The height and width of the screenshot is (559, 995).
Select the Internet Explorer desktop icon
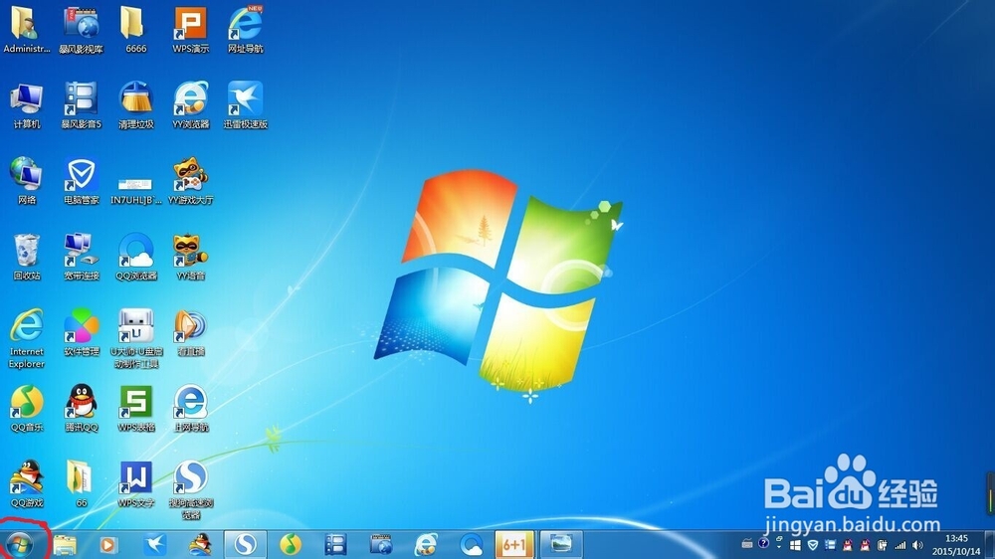click(26, 338)
